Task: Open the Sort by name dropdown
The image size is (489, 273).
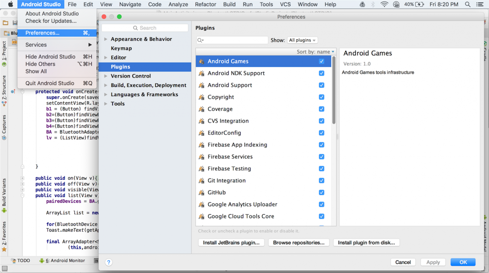Action: [x=315, y=52]
